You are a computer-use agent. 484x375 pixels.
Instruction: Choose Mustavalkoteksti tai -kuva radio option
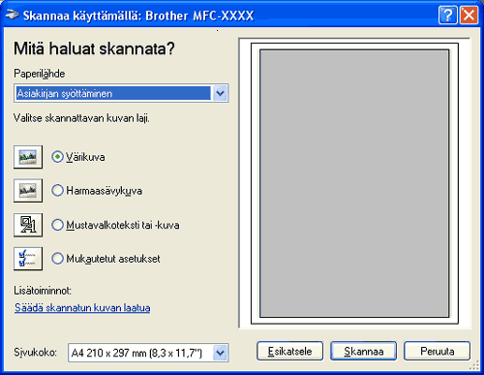coord(57,225)
